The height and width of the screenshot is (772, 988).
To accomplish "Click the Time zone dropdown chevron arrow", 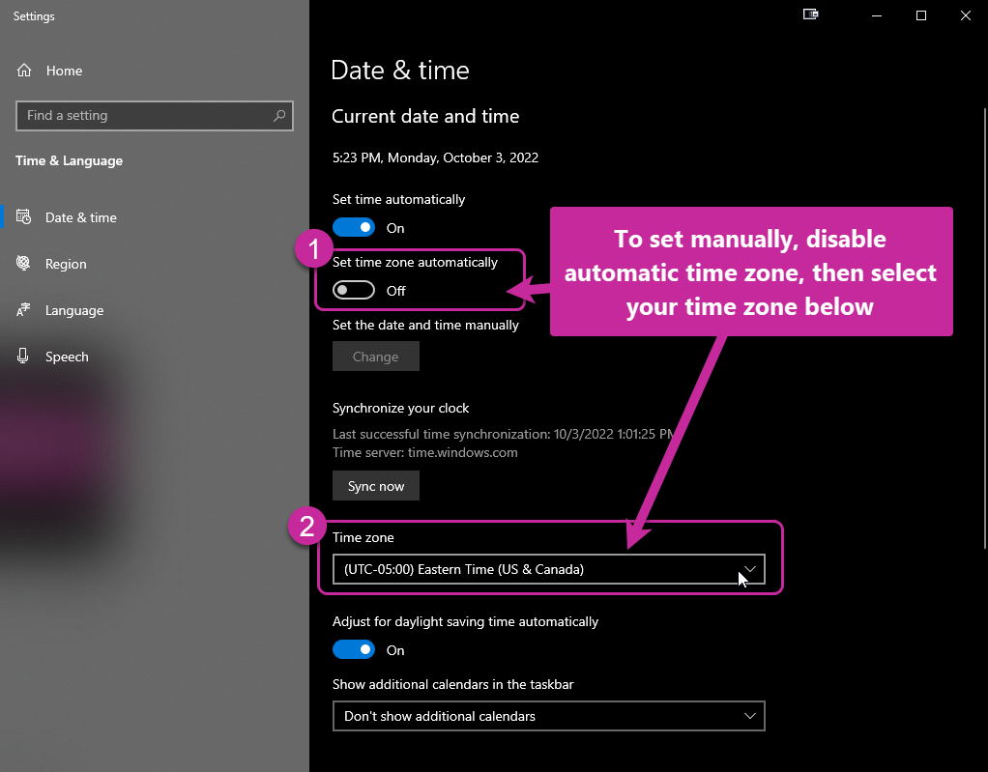I will coord(749,569).
